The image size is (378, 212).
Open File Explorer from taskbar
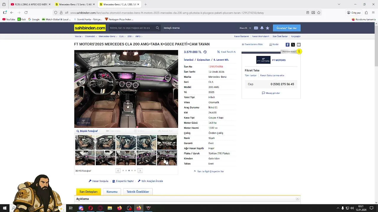pyautogui.click(x=110, y=208)
